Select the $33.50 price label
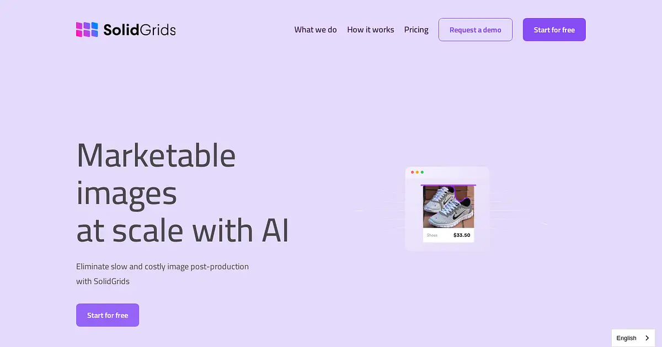Image resolution: width=662 pixels, height=347 pixels. 462,235
